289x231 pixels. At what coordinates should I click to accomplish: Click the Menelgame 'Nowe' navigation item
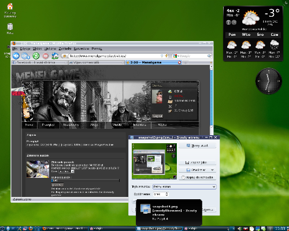pos(29,125)
